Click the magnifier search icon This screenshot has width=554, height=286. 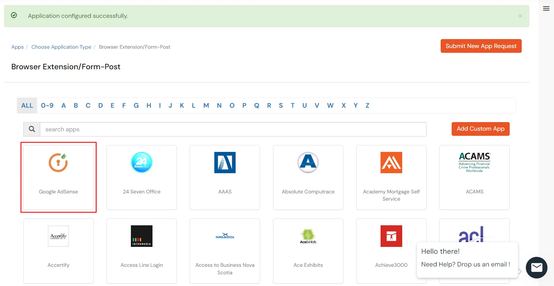32,129
